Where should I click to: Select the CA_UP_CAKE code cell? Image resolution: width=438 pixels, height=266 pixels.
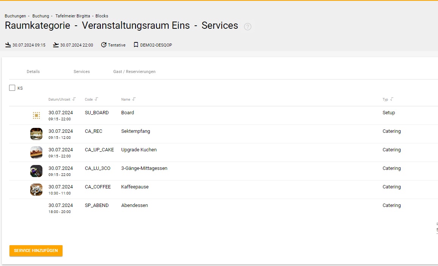point(99,150)
